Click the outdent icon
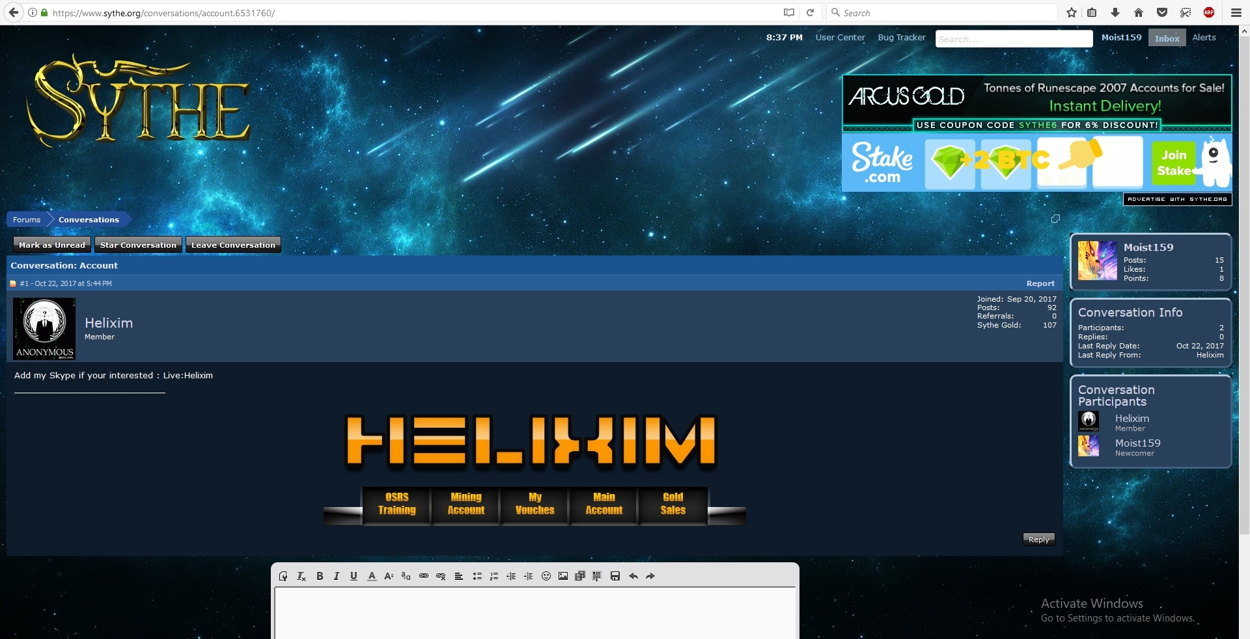 pos(511,576)
